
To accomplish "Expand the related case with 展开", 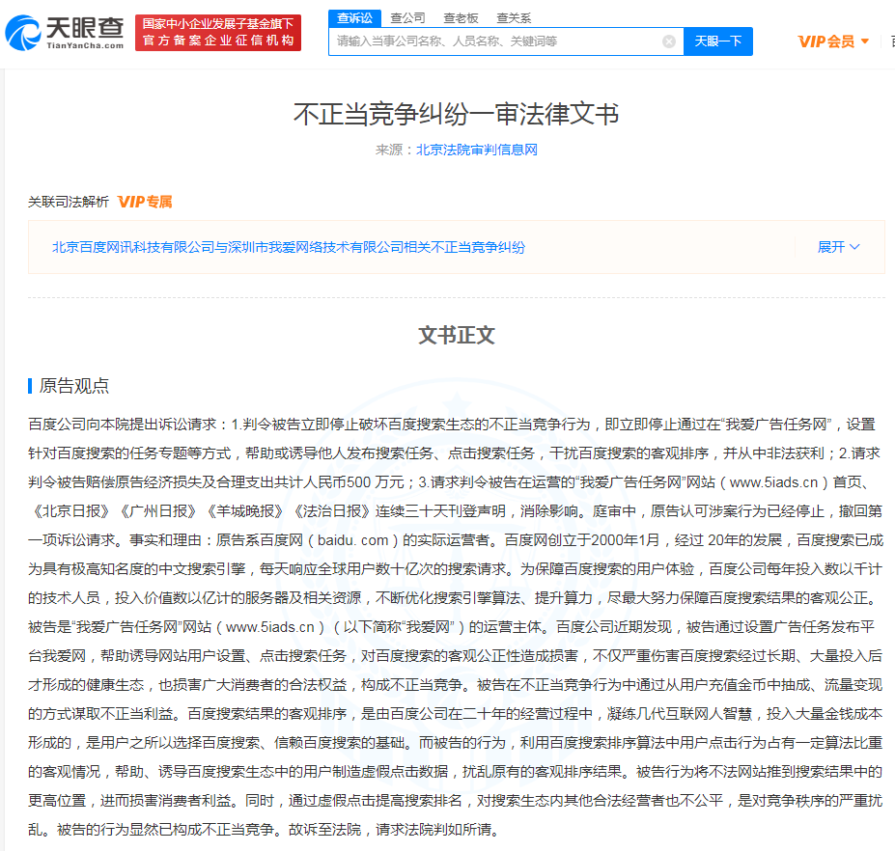I will 838,247.
